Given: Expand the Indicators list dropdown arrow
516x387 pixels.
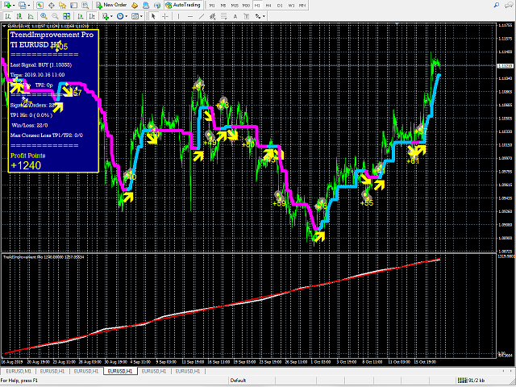Looking at the screenshot, I should coord(111,16).
